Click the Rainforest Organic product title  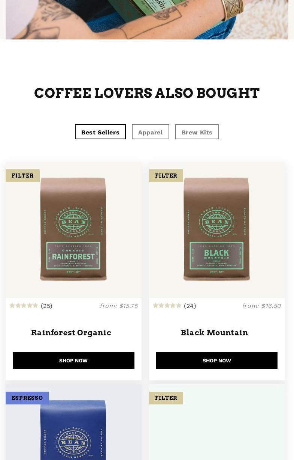pyautogui.click(x=71, y=333)
